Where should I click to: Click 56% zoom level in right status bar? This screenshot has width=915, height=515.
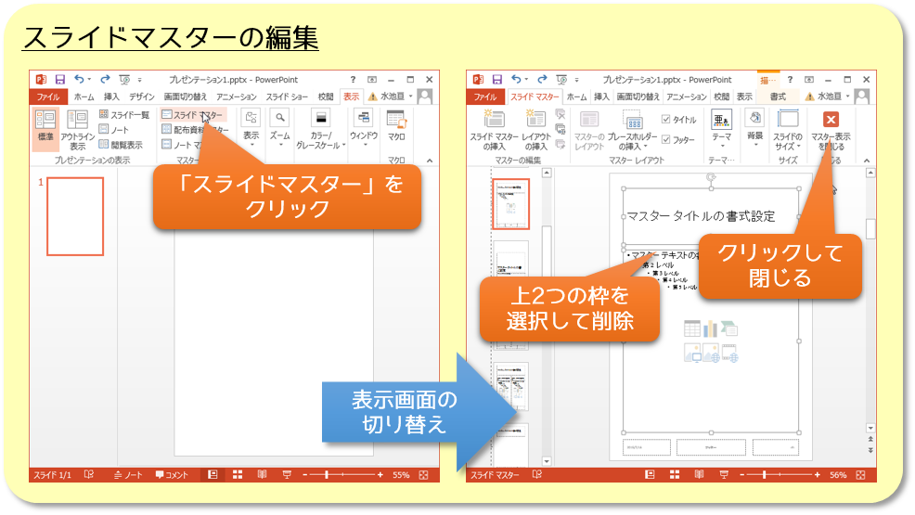pyautogui.click(x=838, y=475)
